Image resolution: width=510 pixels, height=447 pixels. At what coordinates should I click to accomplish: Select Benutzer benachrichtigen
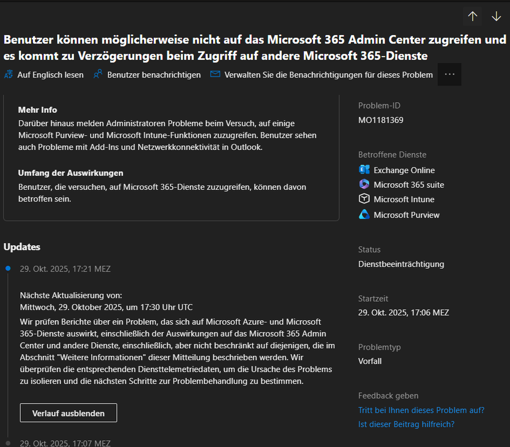pos(154,75)
